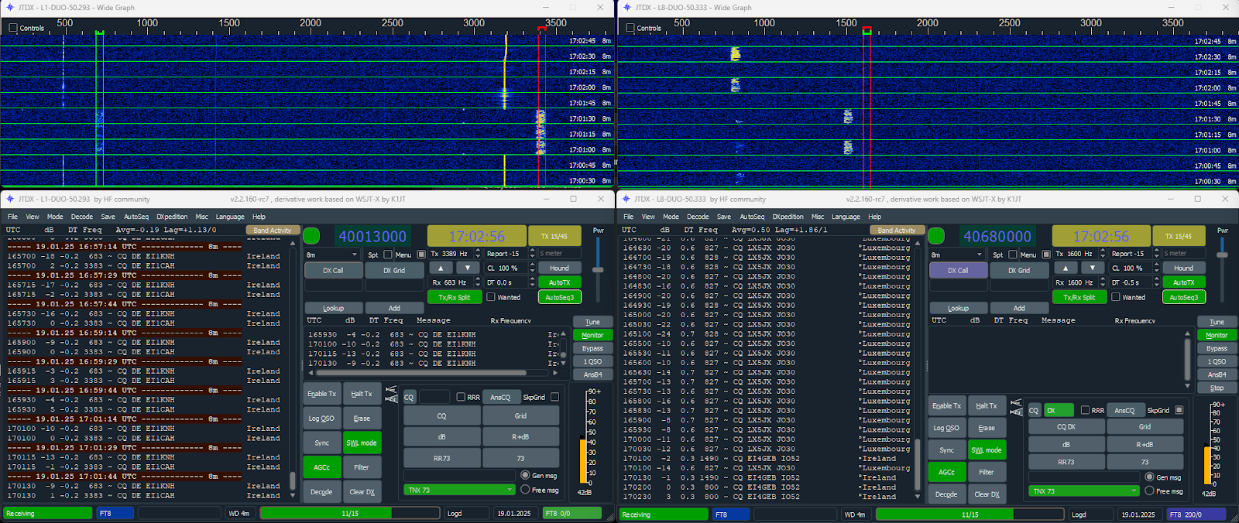Select Gen msg radio in L8-DUO window
Image resolution: width=1239 pixels, height=523 pixels.
tap(1150, 477)
